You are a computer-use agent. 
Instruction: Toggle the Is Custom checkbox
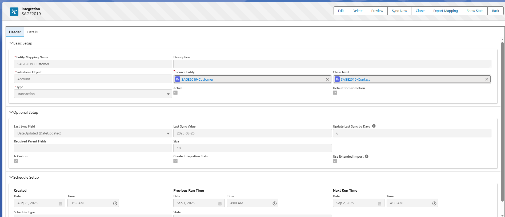pyautogui.click(x=16, y=161)
